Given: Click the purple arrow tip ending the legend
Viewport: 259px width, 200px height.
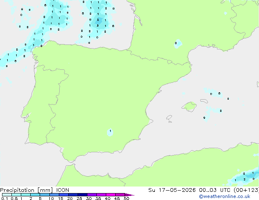Looking at the screenshot, I should pyautogui.click(x=129, y=195).
